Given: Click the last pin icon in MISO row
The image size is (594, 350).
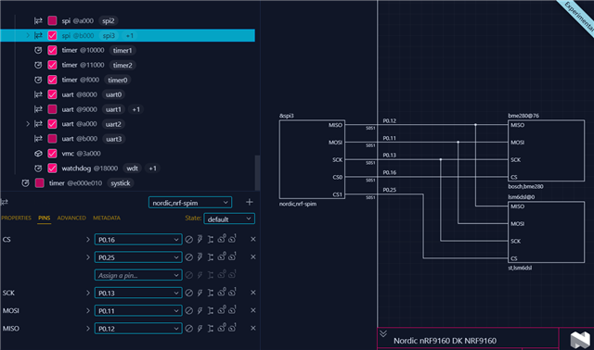Looking at the screenshot, I should tap(232, 328).
